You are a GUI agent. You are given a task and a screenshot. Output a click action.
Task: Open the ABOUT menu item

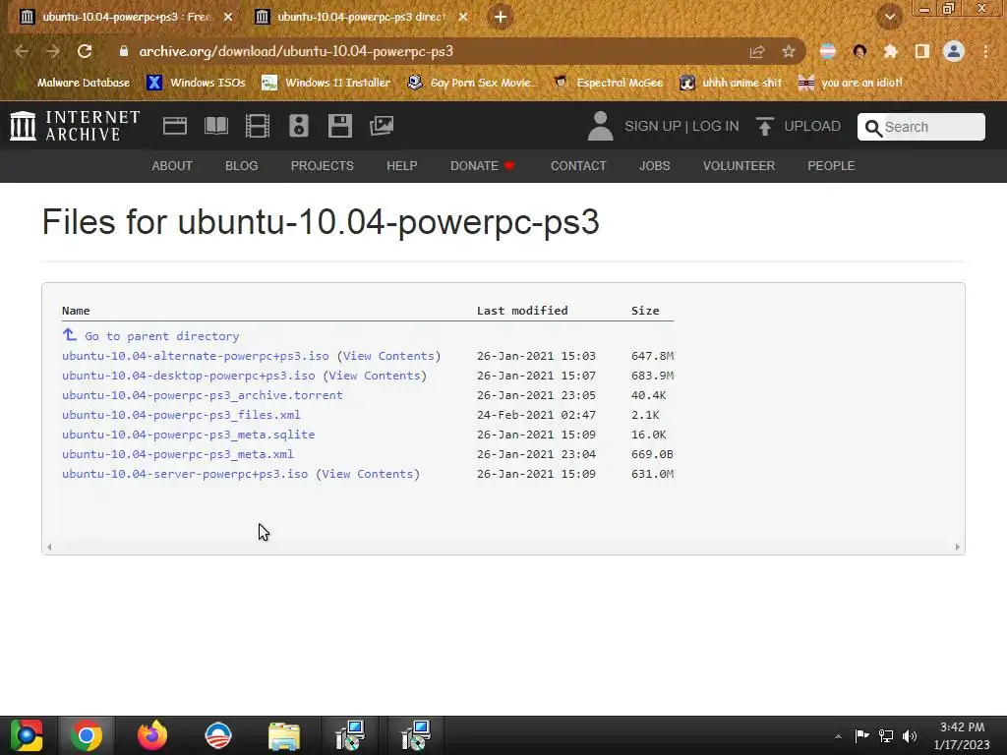coord(172,165)
